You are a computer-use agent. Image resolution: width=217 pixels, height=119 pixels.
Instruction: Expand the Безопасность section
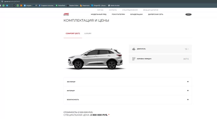(128, 100)
